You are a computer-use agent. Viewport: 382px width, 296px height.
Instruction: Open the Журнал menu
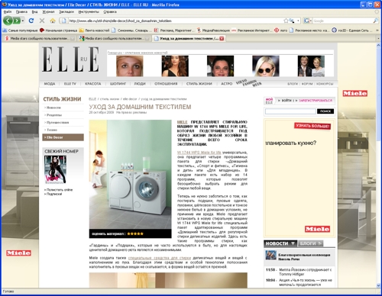[x=48, y=11]
